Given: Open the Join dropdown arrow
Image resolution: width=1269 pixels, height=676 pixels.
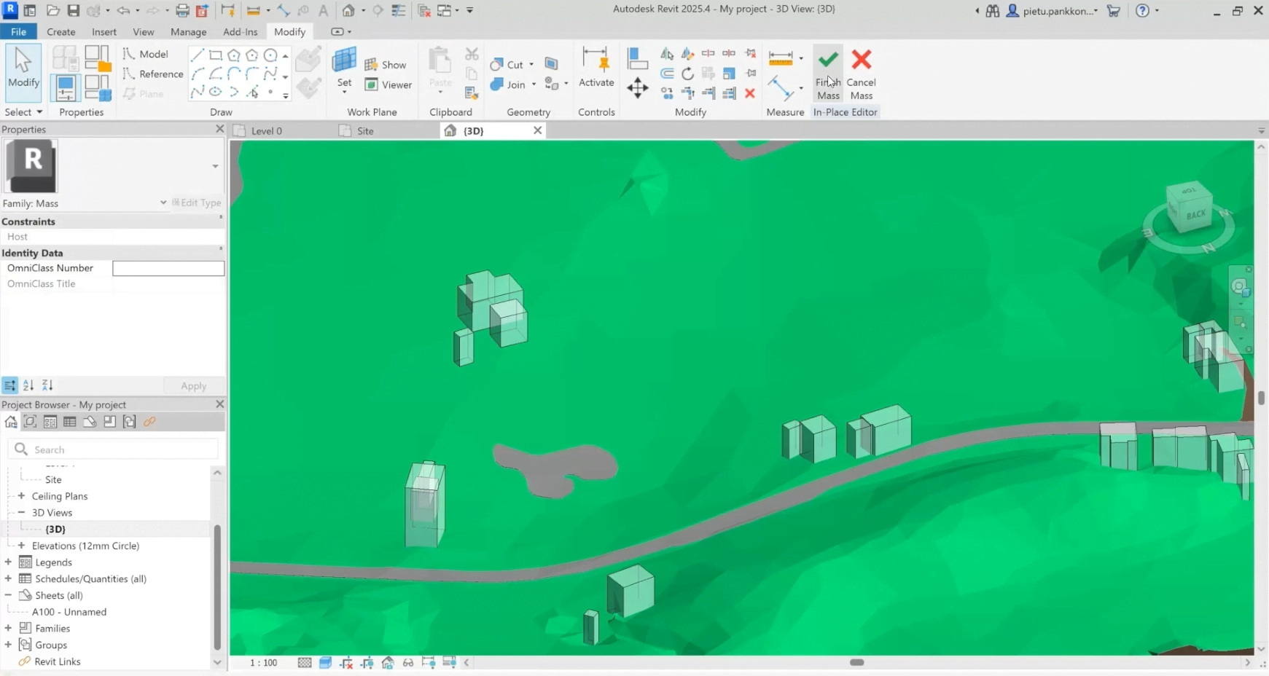Looking at the screenshot, I should pos(534,85).
